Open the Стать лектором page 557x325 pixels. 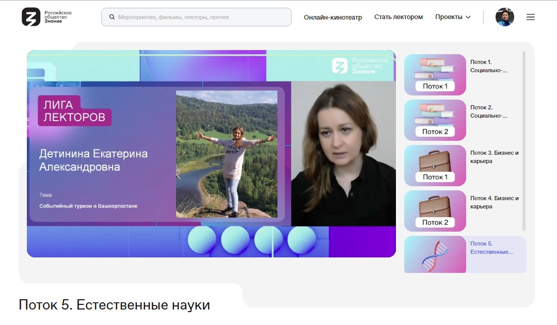click(398, 17)
